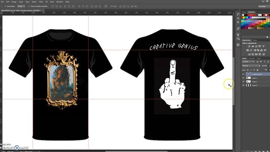Switch to the Paths tab

(259, 58)
